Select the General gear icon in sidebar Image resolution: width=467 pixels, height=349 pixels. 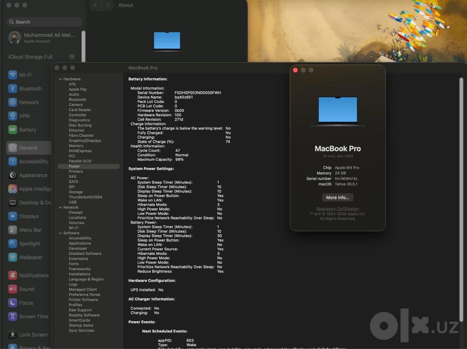(x=12, y=148)
